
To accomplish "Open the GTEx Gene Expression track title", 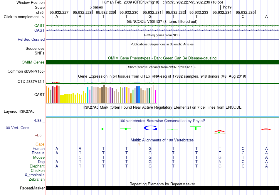I will coord(162,76).
